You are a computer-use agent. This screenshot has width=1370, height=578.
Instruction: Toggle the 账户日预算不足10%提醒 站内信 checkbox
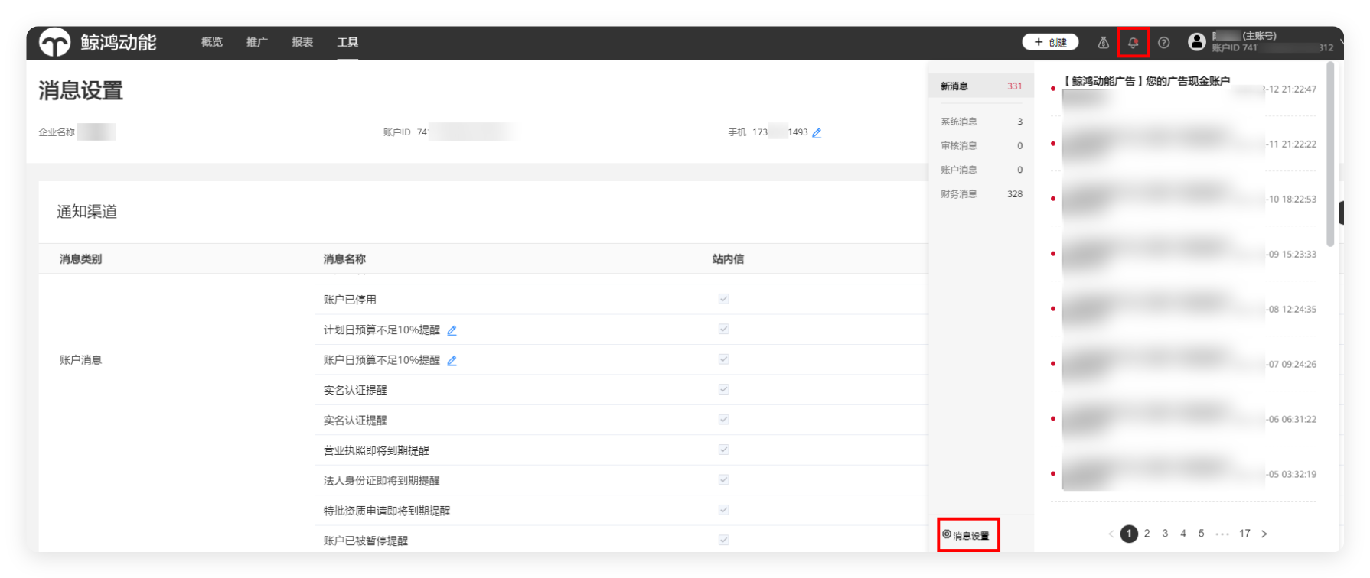723,359
